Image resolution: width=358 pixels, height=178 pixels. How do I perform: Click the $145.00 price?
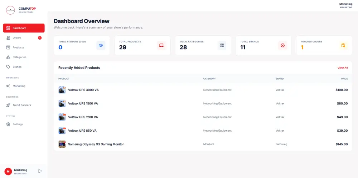pos(342,144)
